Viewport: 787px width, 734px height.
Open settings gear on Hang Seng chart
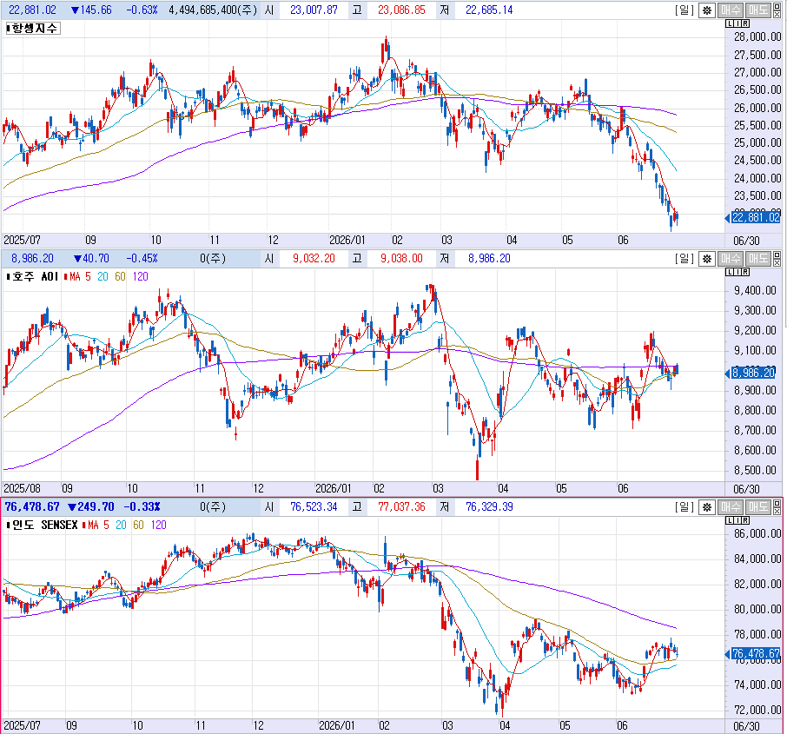coord(707,10)
